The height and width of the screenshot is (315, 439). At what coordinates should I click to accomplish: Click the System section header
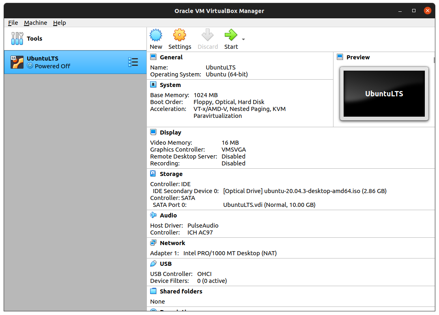(170, 85)
